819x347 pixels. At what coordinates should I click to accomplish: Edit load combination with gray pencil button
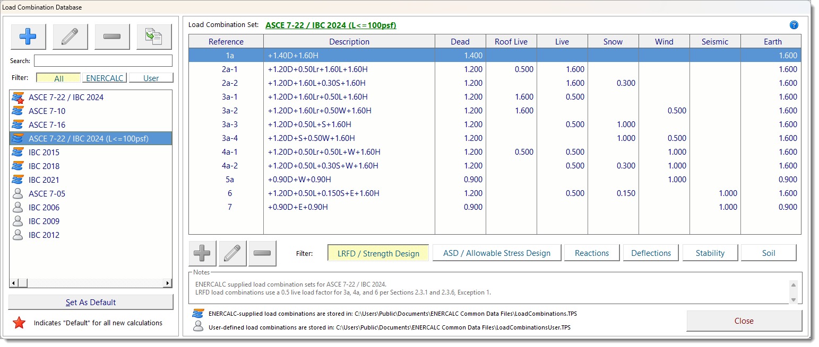232,253
